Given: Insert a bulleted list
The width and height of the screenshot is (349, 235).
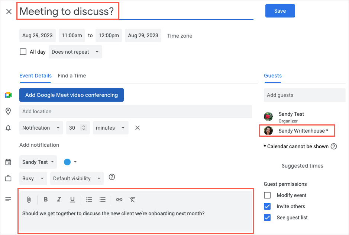Looking at the screenshot, I should point(103,200).
